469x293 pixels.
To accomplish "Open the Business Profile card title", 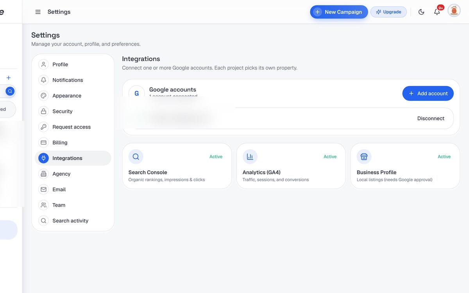I will point(376,172).
